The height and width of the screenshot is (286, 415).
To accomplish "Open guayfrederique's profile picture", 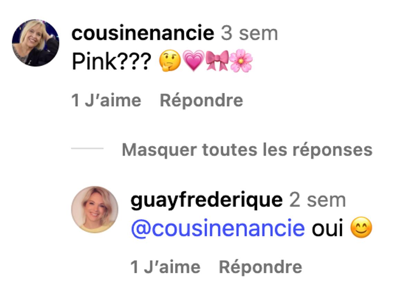I will 94,210.
